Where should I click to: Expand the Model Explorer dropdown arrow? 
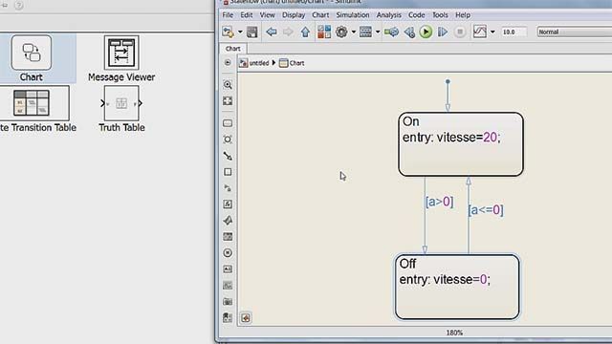click(x=378, y=32)
